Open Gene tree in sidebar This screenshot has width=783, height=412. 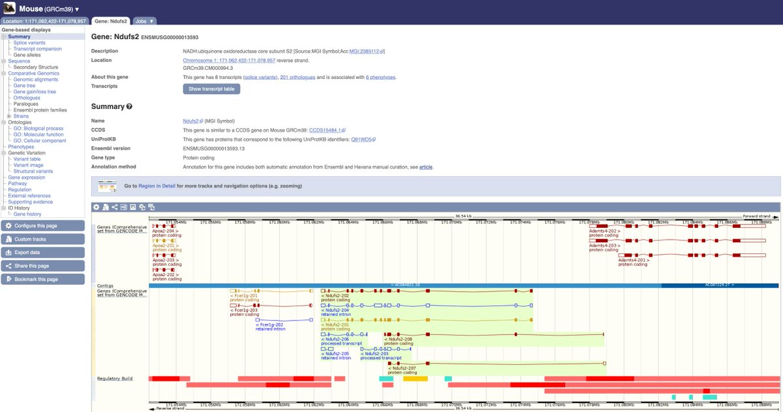[x=24, y=86]
